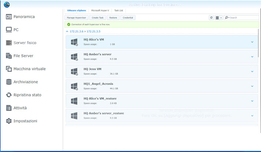The image size is (261, 152).
Task: Click into the Search field
Action: (x=243, y=18)
